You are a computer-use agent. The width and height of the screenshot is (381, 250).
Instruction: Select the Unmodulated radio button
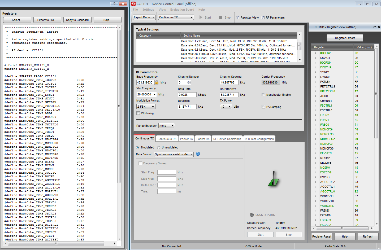tap(158, 147)
